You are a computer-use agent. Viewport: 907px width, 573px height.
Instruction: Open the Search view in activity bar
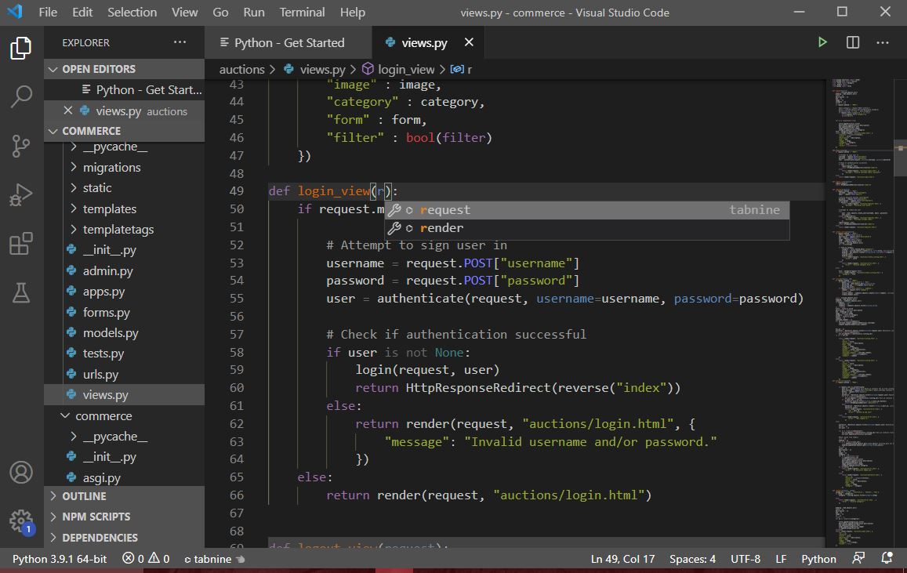(x=21, y=97)
